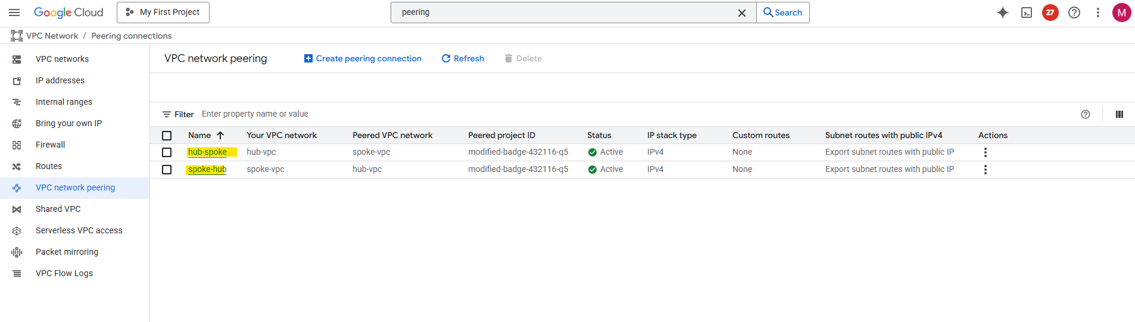This screenshot has height=322, width=1135.
Task: Go to Firewall in sidebar
Action: (51, 145)
